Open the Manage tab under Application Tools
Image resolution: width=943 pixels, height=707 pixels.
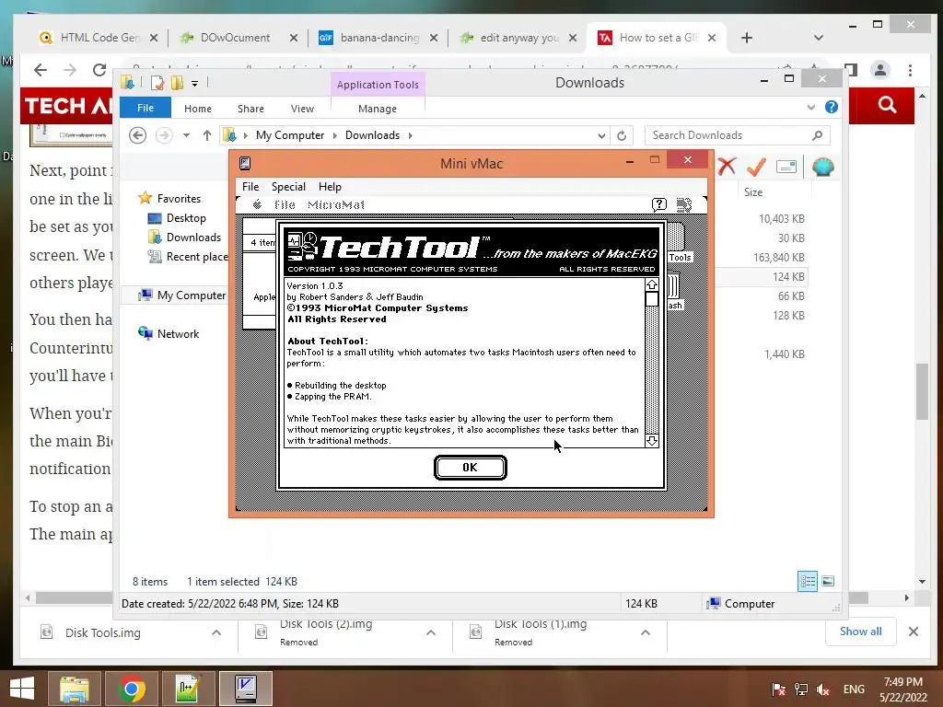[x=377, y=109]
